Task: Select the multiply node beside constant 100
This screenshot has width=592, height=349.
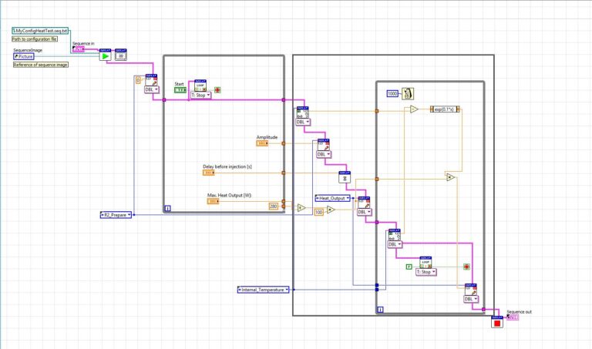Action: click(330, 210)
